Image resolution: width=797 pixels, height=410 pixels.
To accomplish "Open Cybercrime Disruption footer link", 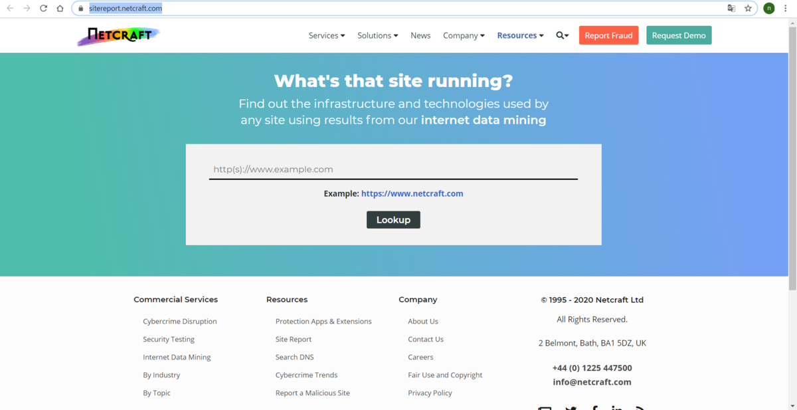I will pyautogui.click(x=180, y=321).
